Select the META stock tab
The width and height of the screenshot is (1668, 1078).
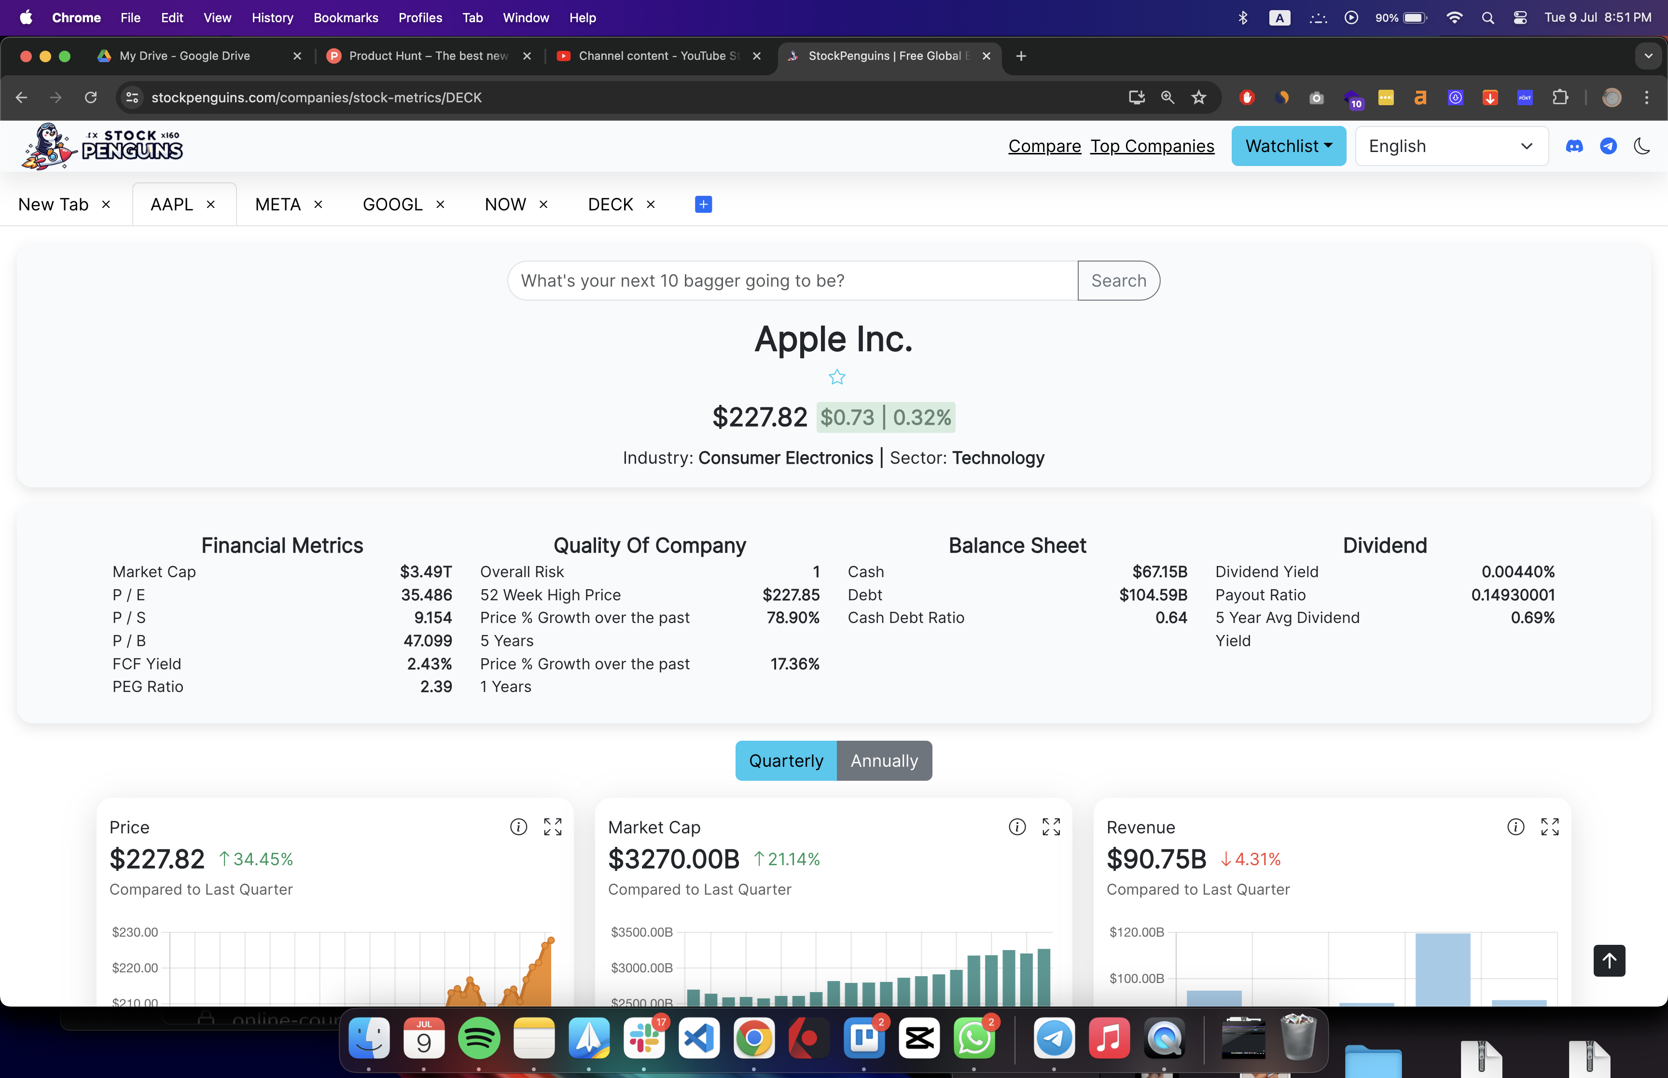point(278,205)
